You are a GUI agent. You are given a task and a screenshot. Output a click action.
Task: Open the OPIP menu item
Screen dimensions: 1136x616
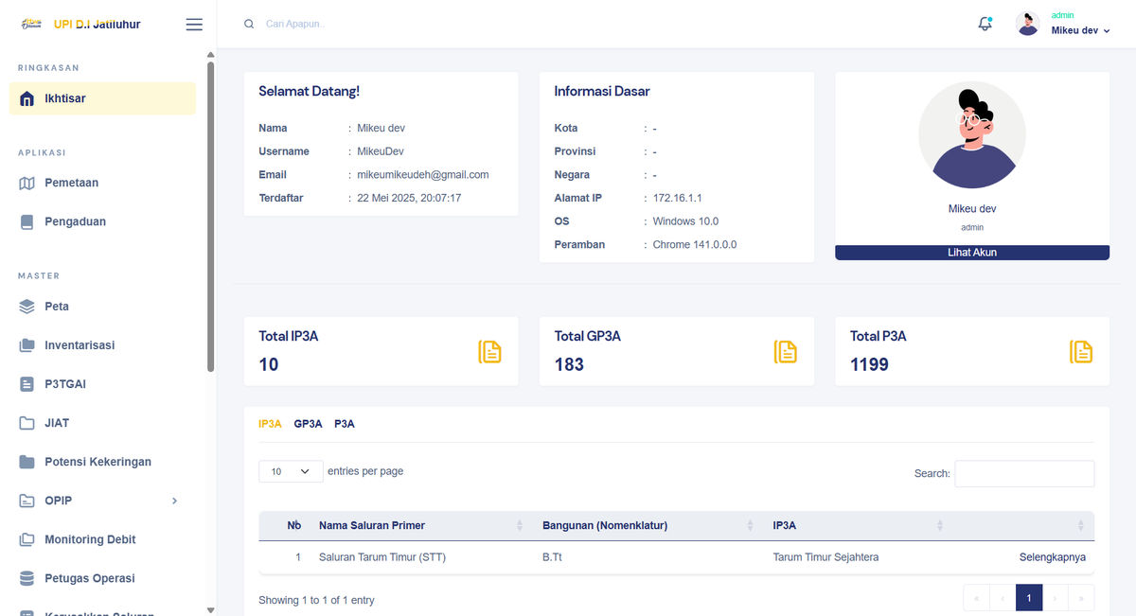click(102, 501)
